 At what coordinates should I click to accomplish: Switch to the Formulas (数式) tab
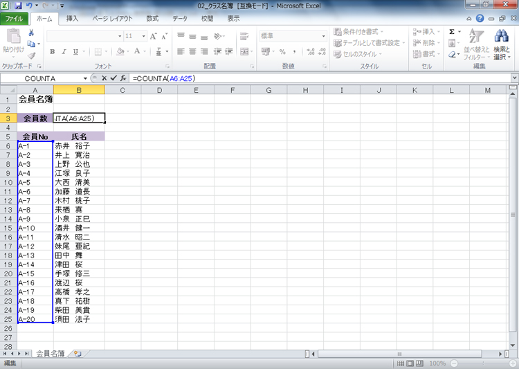(x=152, y=19)
